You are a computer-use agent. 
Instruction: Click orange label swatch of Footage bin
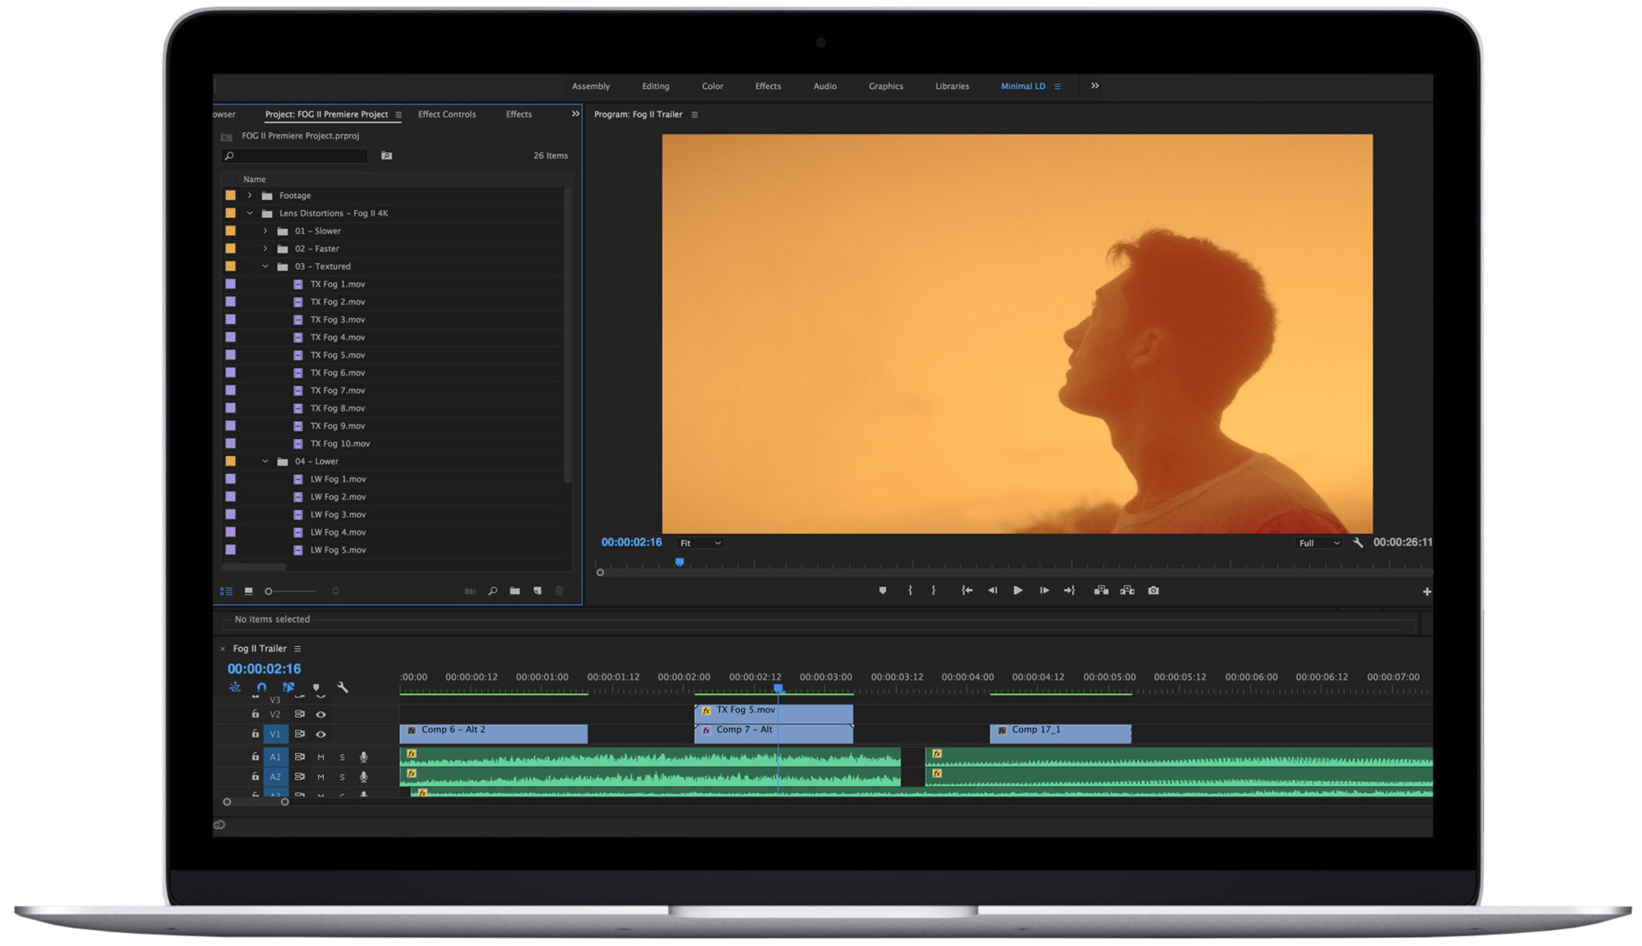[x=231, y=196]
